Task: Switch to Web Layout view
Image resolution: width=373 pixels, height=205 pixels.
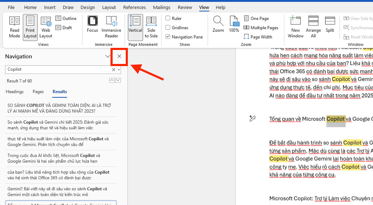Action: pyautogui.click(x=46, y=27)
